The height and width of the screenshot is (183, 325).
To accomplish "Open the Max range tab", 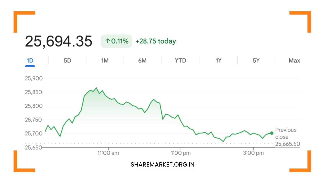I will pyautogui.click(x=294, y=60).
